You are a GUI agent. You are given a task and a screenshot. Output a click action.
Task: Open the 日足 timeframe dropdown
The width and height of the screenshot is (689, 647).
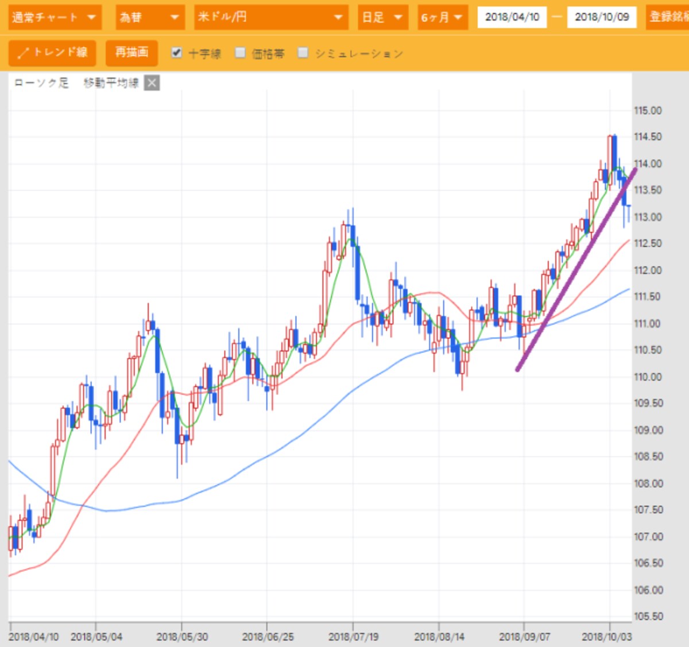383,18
